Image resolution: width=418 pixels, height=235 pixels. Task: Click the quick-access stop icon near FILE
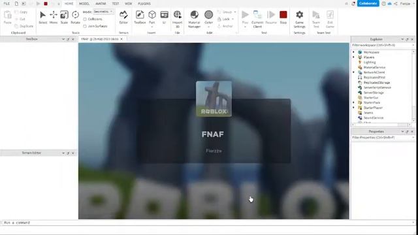click(46, 4)
